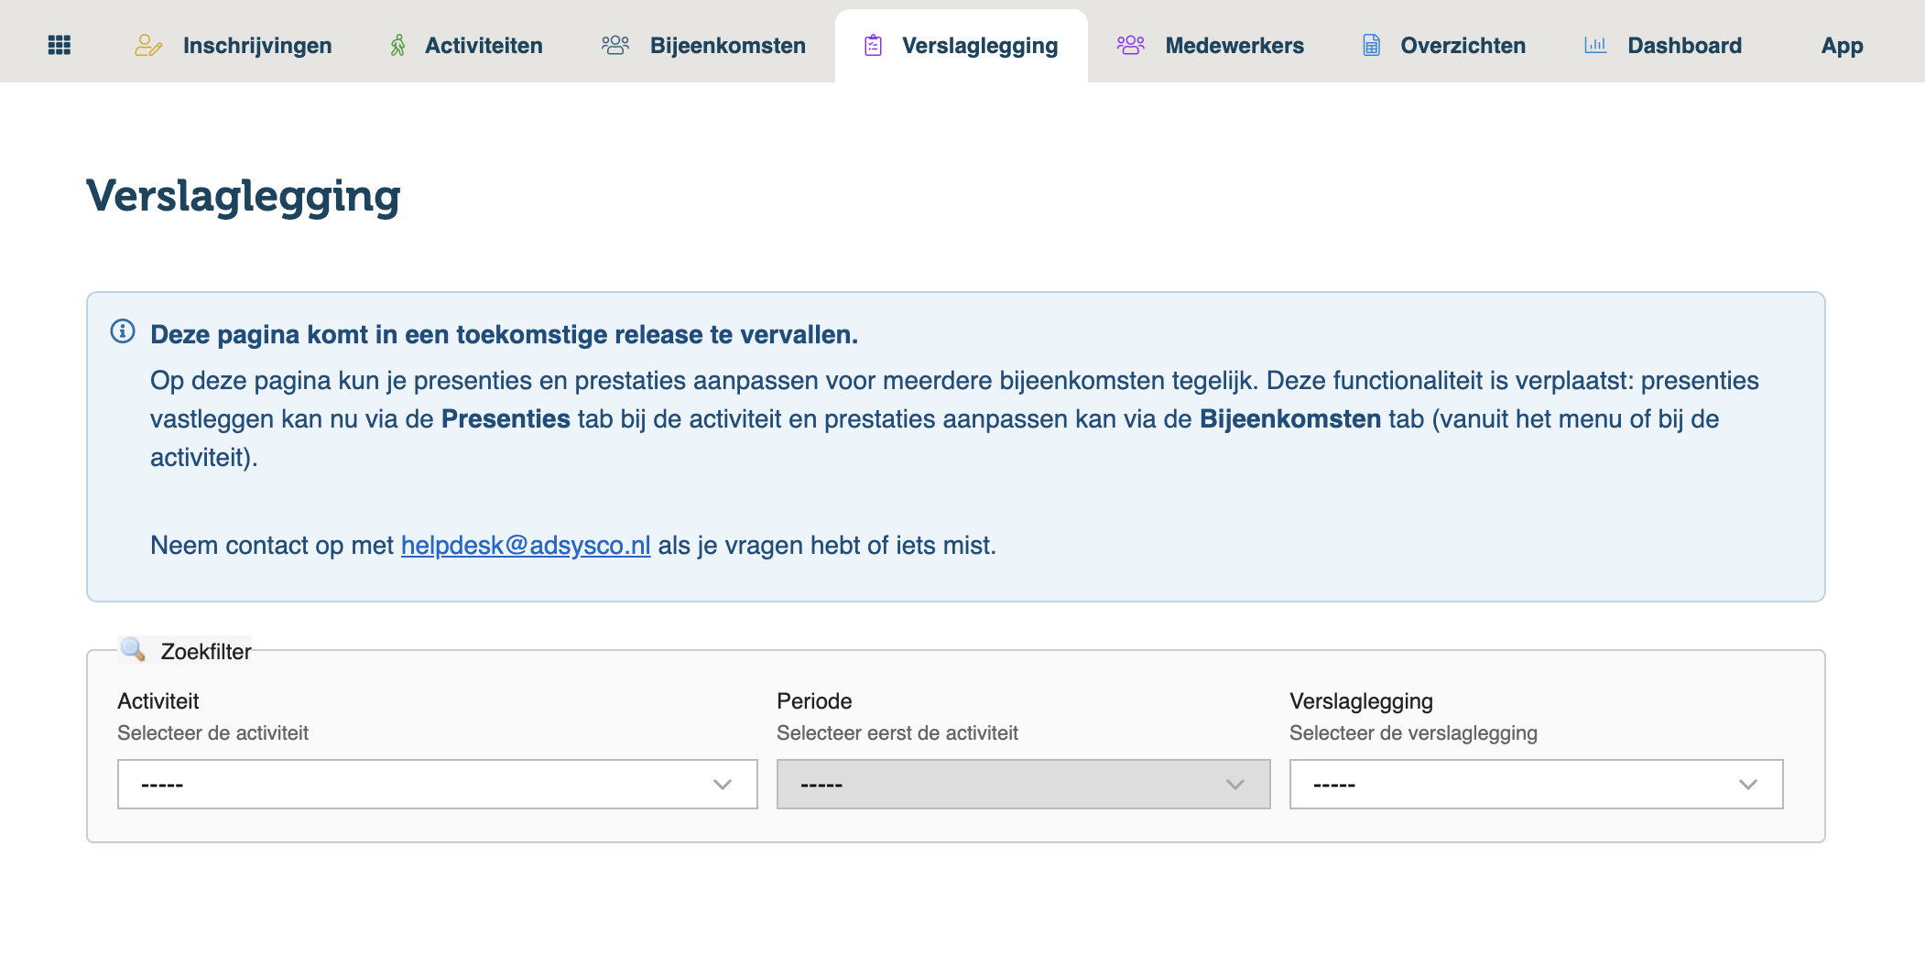Click the bar chart icon beside Dashboard
Screen dimensions: 1925x954
click(x=1595, y=45)
